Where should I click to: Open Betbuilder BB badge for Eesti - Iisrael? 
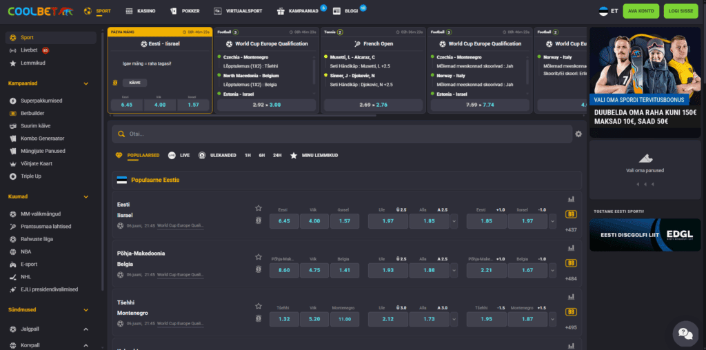pos(572,214)
